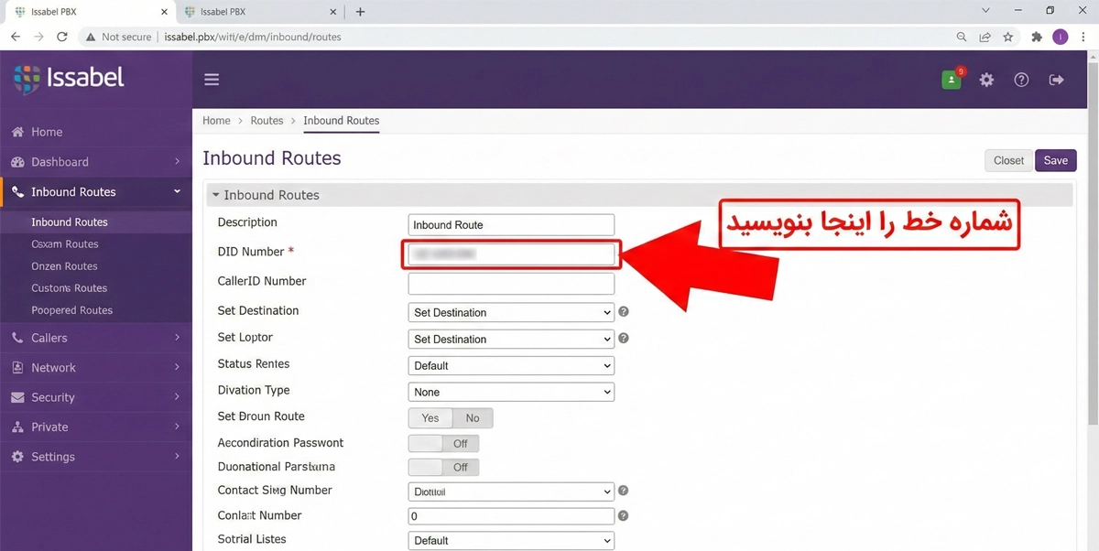The image size is (1099, 551).
Task: Click the CallerID Number input field
Action: [x=511, y=284]
